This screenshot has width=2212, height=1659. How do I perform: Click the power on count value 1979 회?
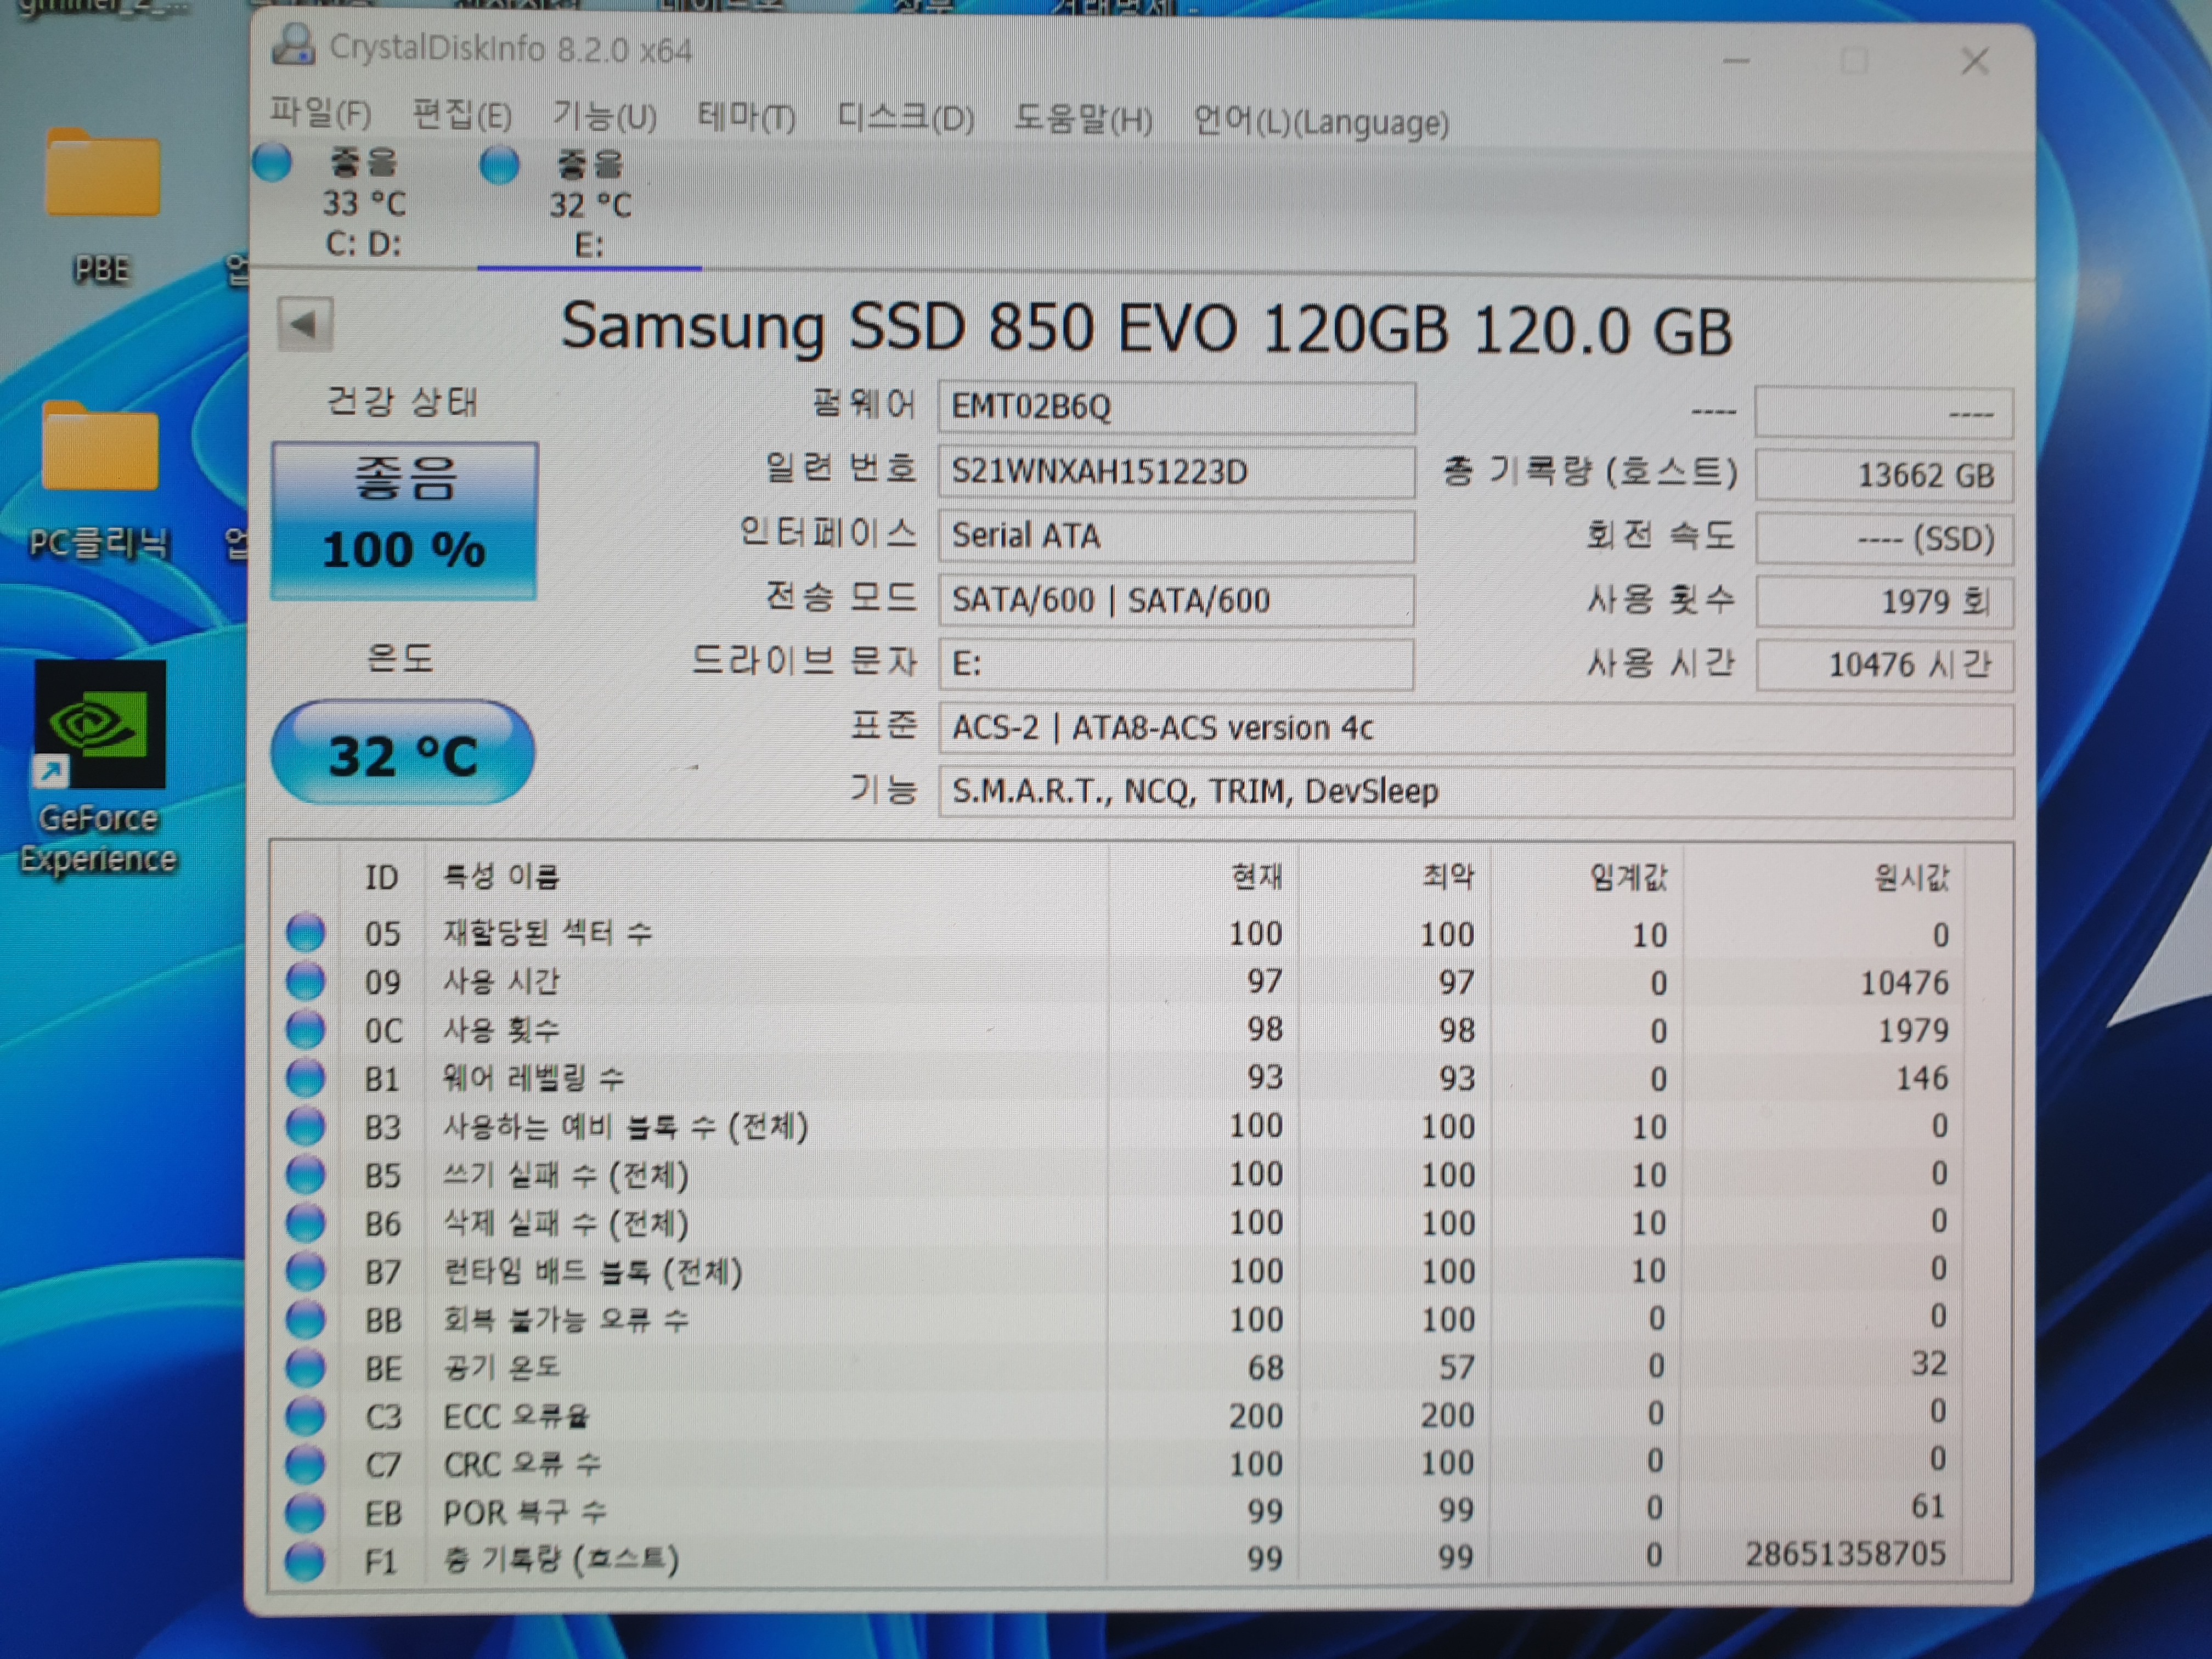(1884, 602)
